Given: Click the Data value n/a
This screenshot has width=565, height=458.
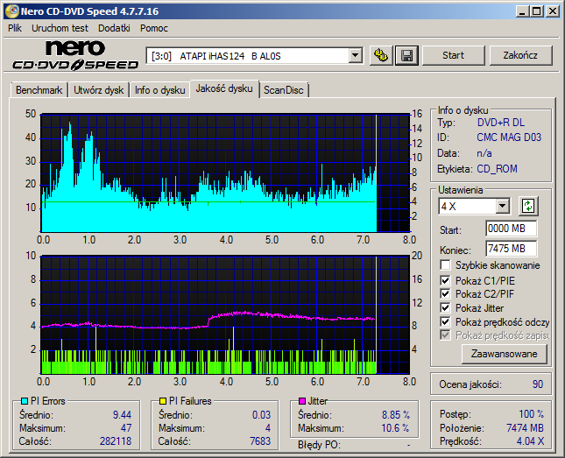Looking at the screenshot, I should [x=484, y=153].
